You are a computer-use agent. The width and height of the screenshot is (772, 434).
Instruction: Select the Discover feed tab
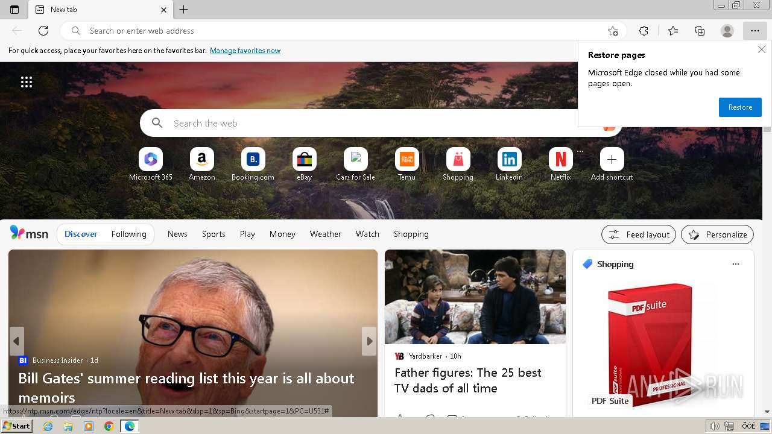tap(81, 234)
